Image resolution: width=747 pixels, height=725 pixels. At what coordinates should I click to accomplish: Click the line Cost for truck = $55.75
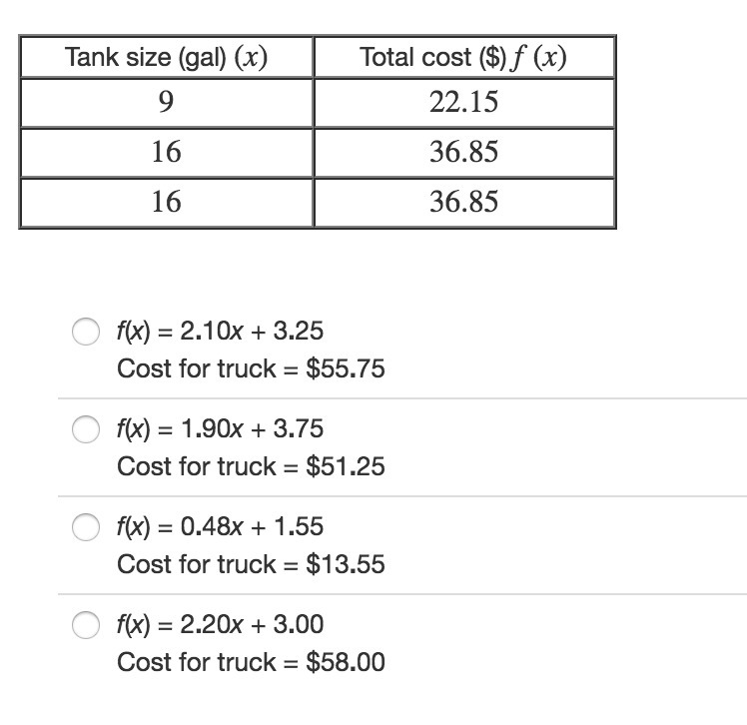pyautogui.click(x=251, y=368)
